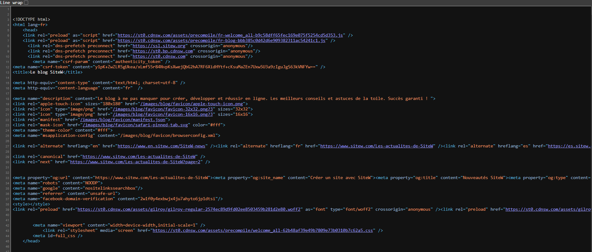Open the second gilroy preload link on line 39
This screenshot has width=592, height=252.
tap(548, 209)
